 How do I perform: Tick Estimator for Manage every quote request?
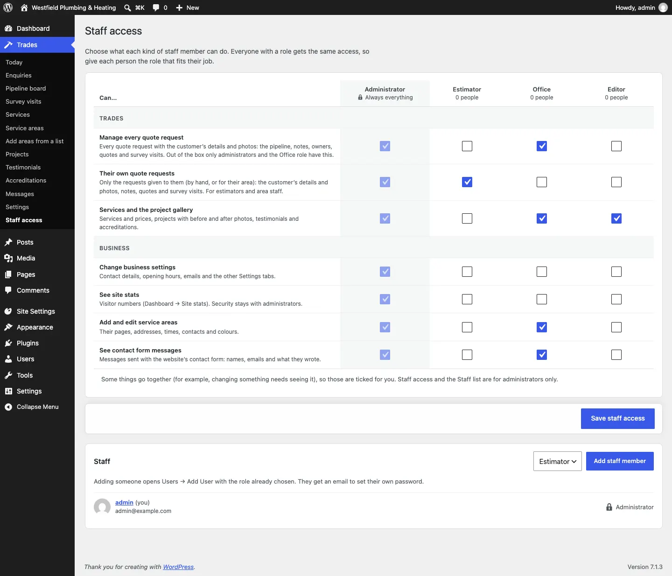point(467,146)
